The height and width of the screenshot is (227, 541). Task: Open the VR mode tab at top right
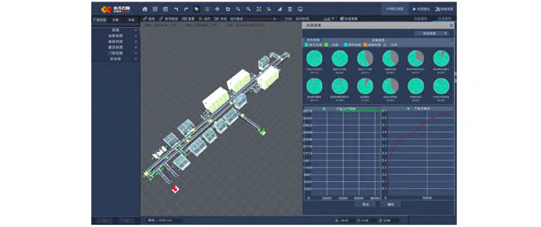395,9
